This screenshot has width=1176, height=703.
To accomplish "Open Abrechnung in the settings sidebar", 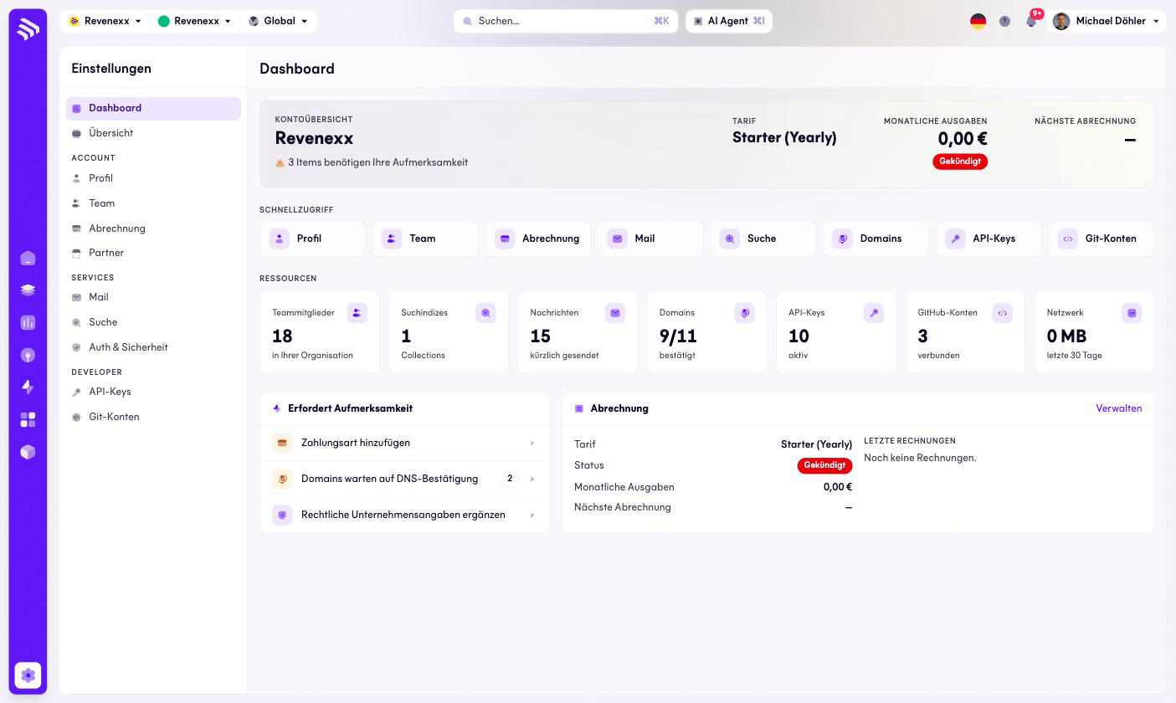I will point(153,228).
